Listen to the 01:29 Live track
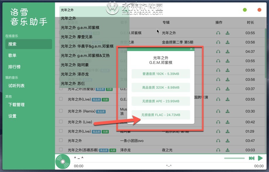The height and width of the screenshot is (172, 269). (218, 131)
